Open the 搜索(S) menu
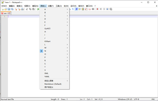This screenshot has width=158, height=101. [19, 6]
